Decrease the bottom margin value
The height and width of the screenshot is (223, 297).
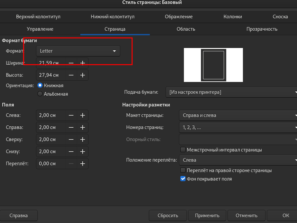[71, 151]
